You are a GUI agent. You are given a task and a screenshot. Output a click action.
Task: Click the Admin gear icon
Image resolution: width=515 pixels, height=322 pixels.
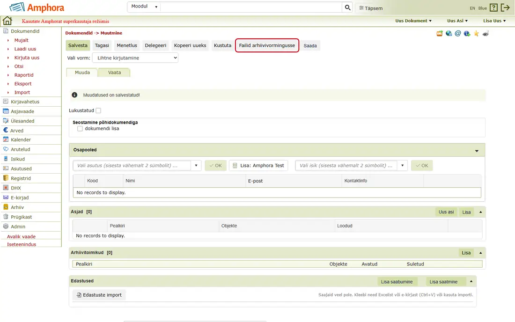click(6, 226)
